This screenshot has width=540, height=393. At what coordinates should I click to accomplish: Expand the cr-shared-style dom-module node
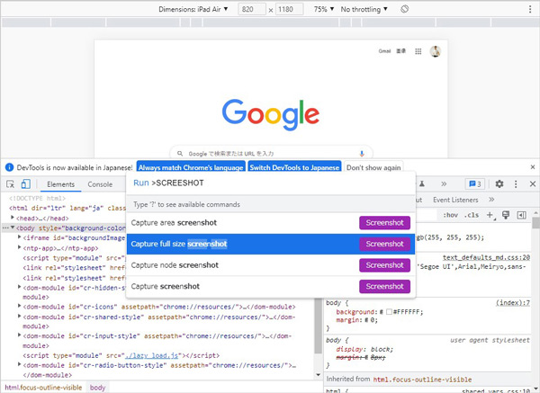pos(19,317)
